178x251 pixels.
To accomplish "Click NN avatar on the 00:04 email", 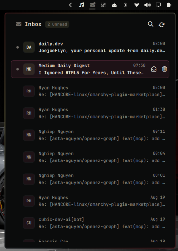I will click(29, 157).
